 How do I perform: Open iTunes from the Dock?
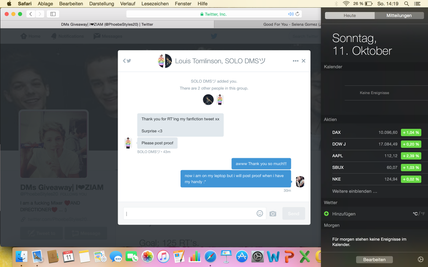point(163,257)
